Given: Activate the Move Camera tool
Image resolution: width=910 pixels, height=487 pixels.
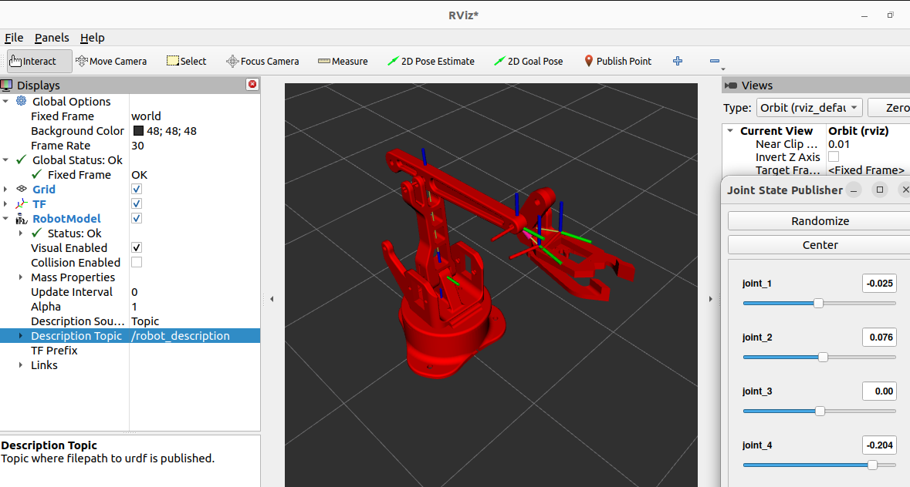Looking at the screenshot, I should click(111, 60).
